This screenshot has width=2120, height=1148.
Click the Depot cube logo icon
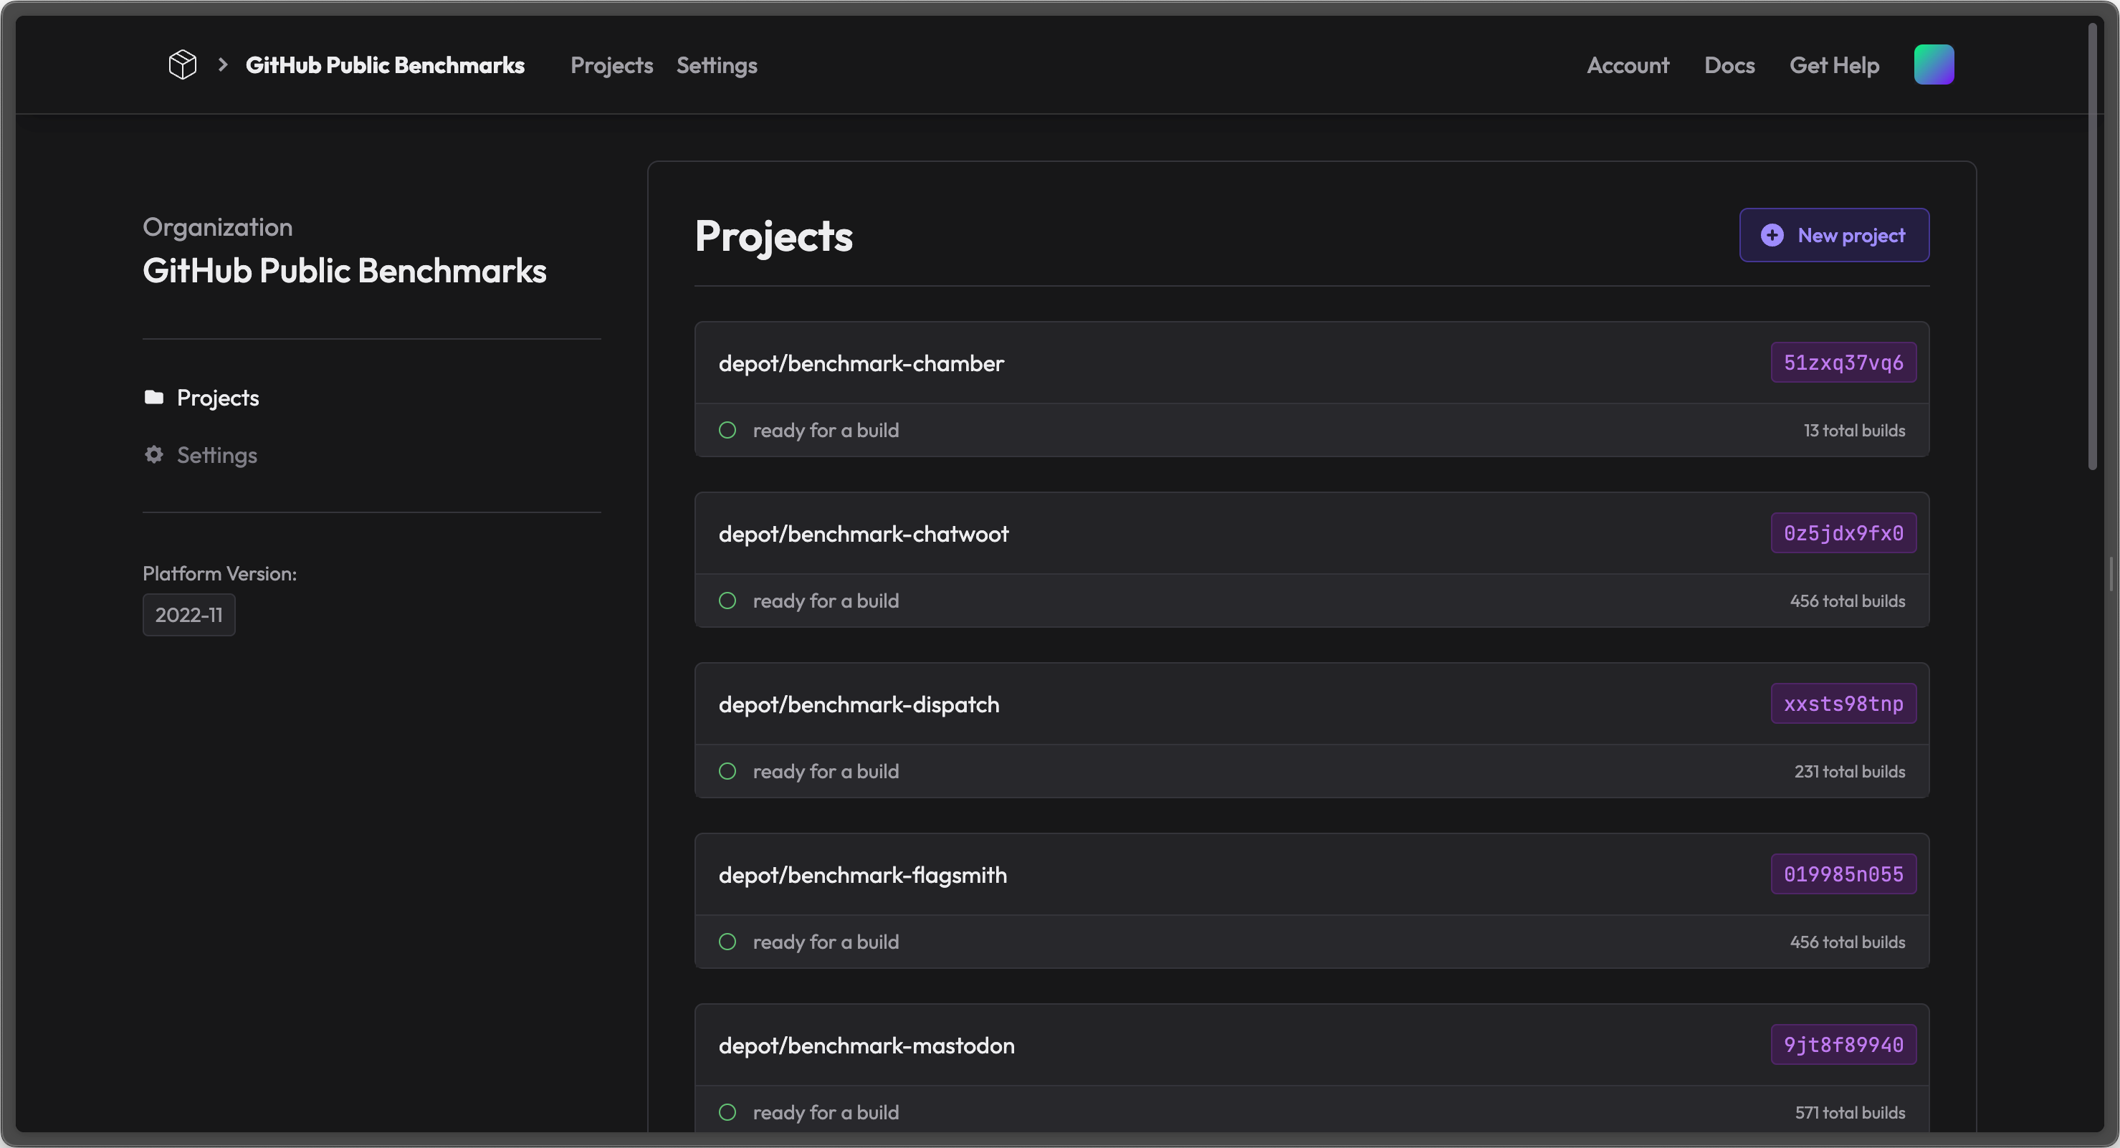pyautogui.click(x=182, y=64)
